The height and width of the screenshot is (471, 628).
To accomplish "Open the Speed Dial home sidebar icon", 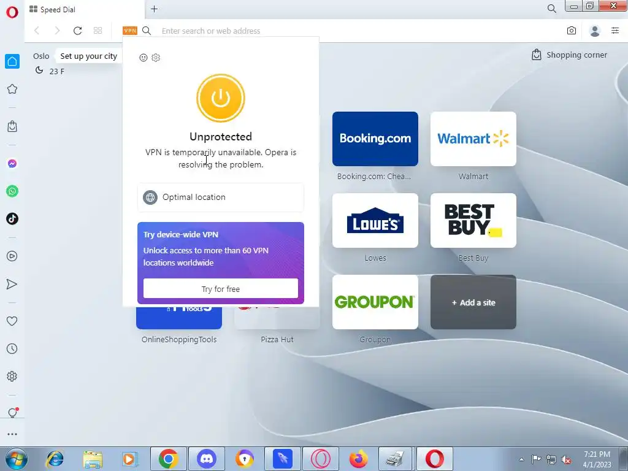I will (x=12, y=61).
